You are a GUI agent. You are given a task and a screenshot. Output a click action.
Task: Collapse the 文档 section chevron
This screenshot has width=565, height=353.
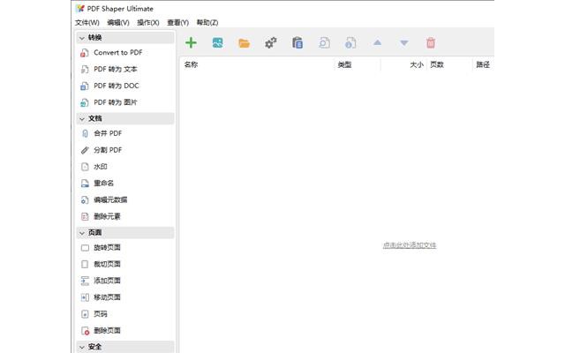pos(82,119)
